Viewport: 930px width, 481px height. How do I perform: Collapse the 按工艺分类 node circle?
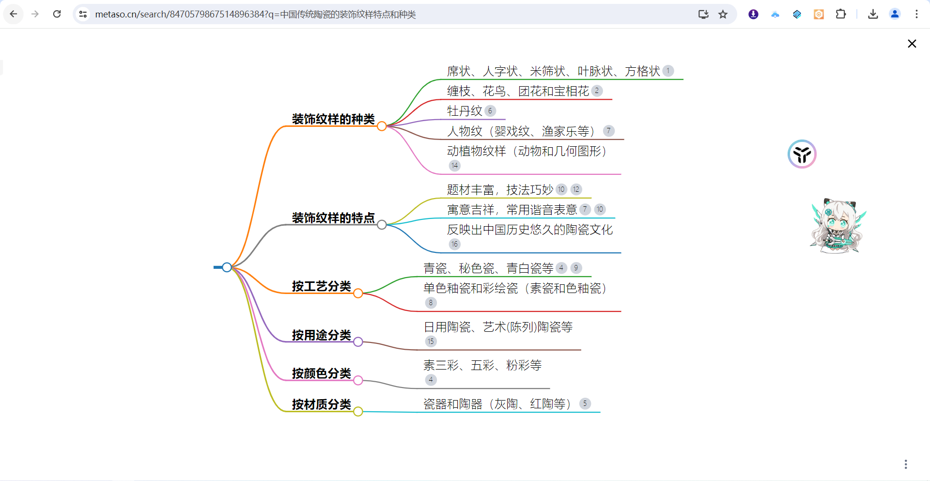pos(358,293)
